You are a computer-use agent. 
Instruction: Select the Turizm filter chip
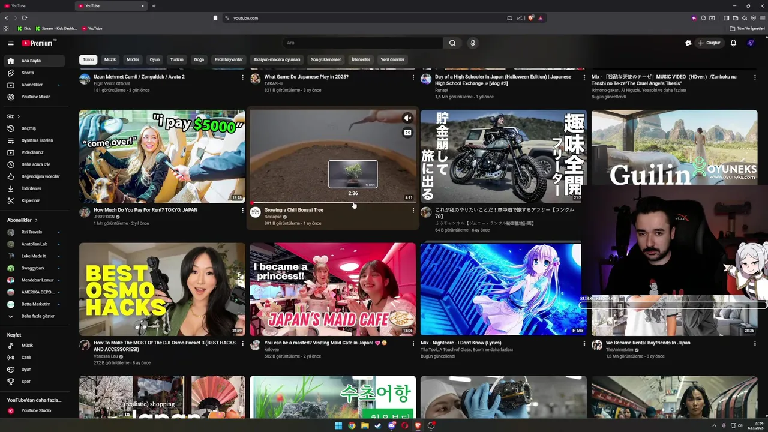click(177, 59)
